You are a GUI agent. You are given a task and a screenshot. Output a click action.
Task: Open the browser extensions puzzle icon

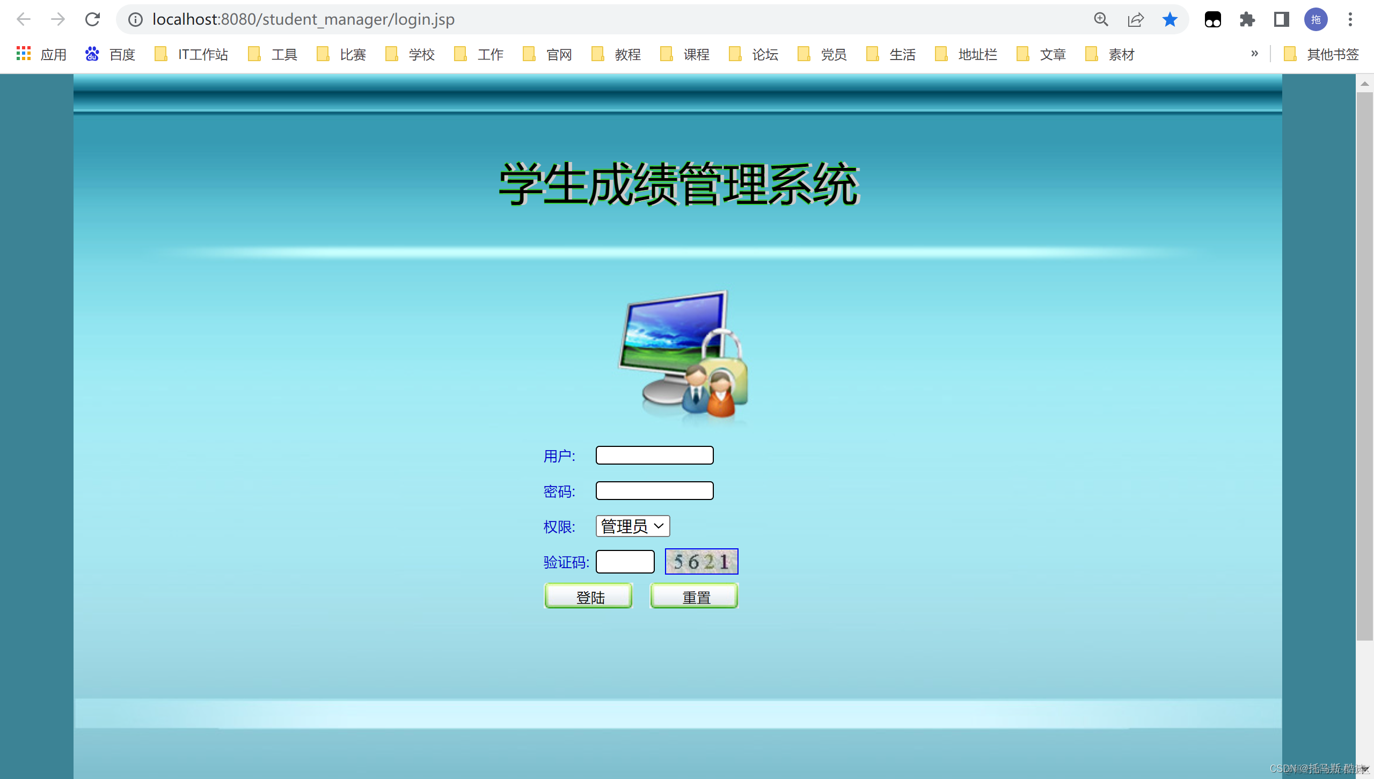pos(1247,20)
